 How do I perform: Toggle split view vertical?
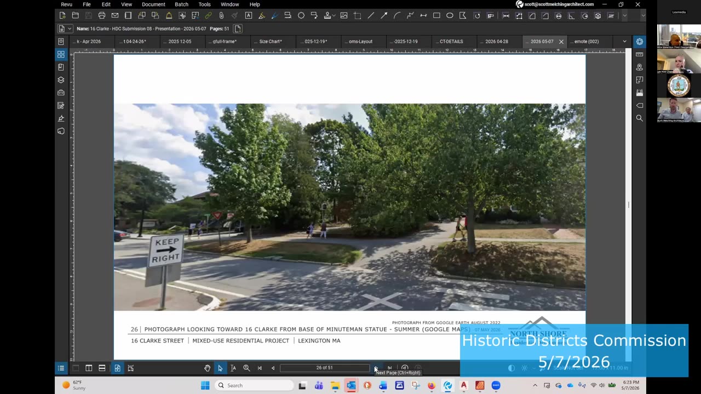(89, 368)
